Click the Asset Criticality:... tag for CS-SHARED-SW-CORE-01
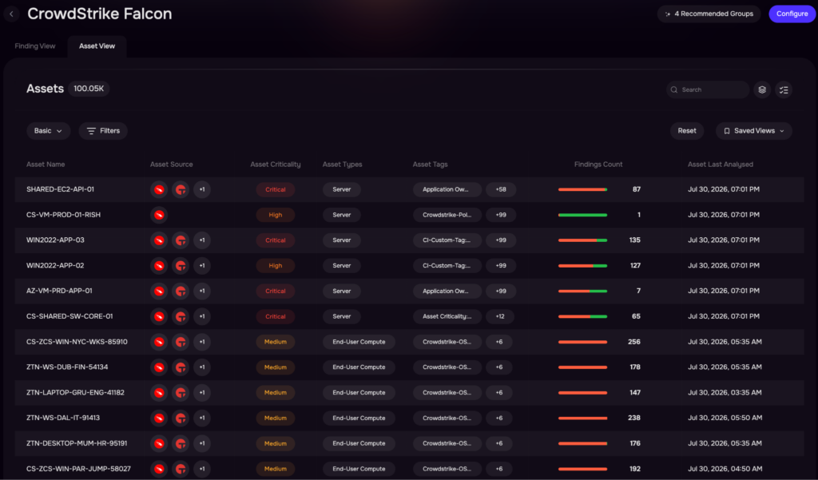This screenshot has width=818, height=480. [x=447, y=316]
